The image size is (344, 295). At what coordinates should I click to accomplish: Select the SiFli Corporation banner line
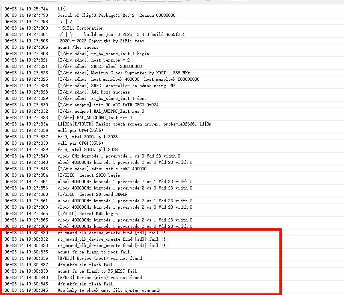[81, 28]
